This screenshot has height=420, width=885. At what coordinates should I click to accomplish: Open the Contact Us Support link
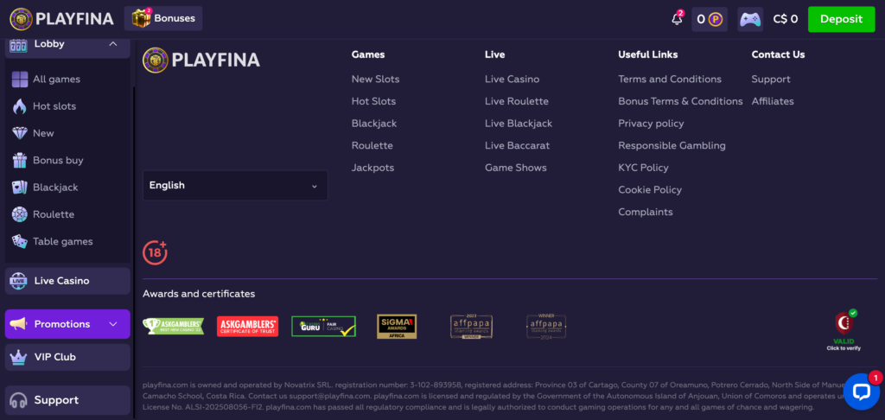(770, 79)
